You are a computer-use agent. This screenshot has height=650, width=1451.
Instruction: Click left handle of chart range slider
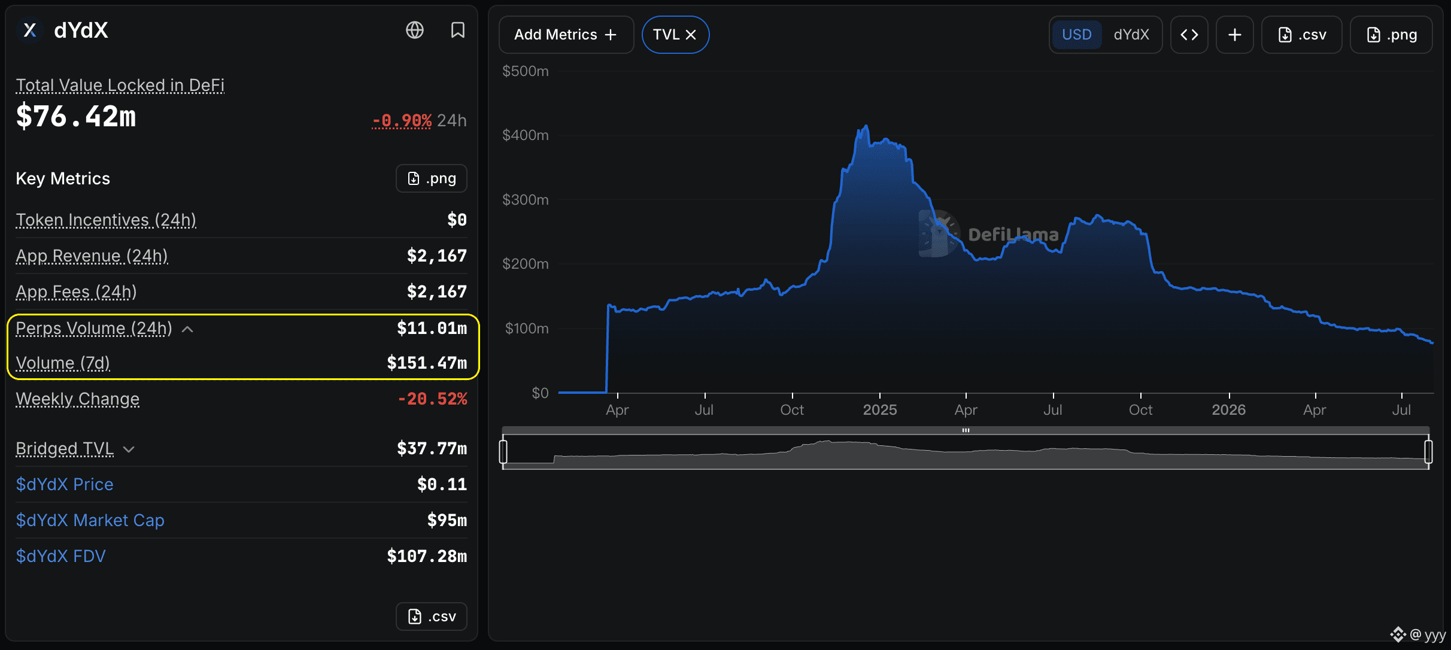pos(503,451)
